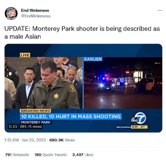Click the BREAKING NEWS banner tag
166x160 pixels.
pyautogui.click(x=35, y=111)
